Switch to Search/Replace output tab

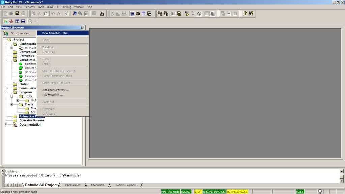point(125,185)
